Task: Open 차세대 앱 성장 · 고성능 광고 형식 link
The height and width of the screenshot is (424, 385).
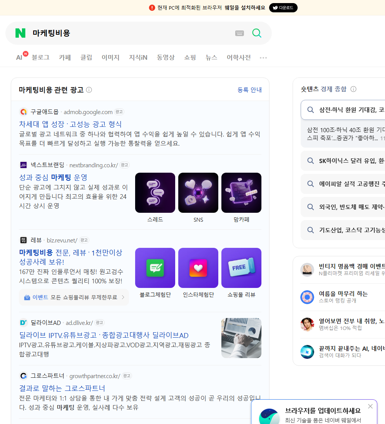Action: click(70, 124)
